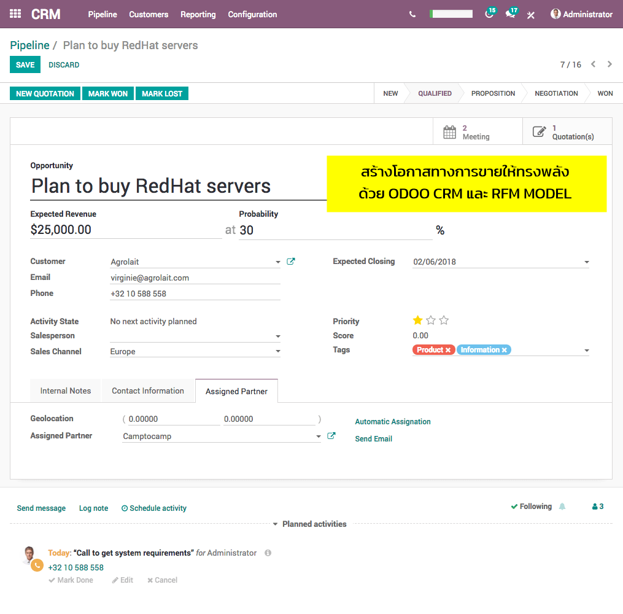Open messages via the chat bubble icon
The height and width of the screenshot is (614, 623).
point(510,15)
